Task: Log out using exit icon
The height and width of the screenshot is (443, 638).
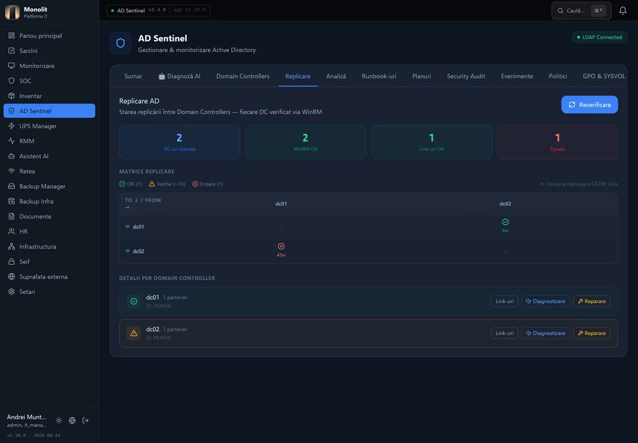Action: point(86,421)
